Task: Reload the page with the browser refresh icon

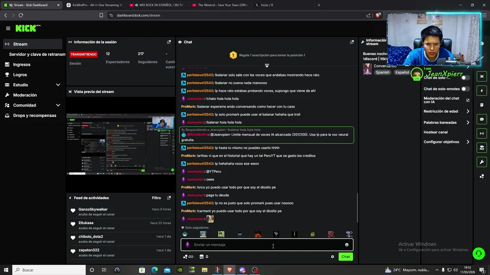Action: (x=21, y=15)
